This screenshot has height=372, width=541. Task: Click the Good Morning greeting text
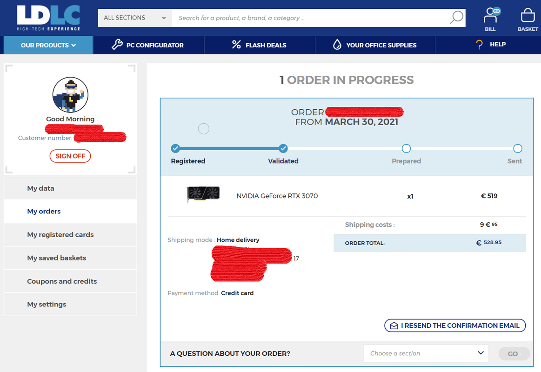70,119
